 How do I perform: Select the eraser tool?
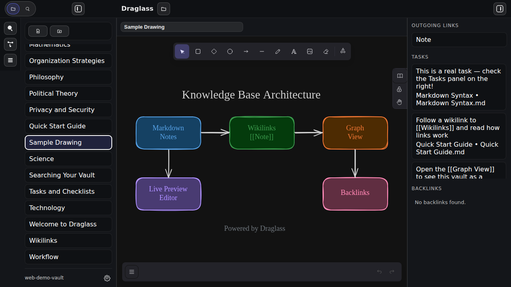pyautogui.click(x=326, y=51)
